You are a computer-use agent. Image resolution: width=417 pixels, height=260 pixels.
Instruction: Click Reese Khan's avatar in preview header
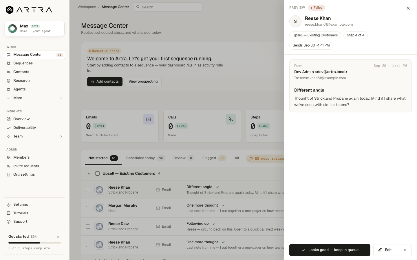coord(295,21)
